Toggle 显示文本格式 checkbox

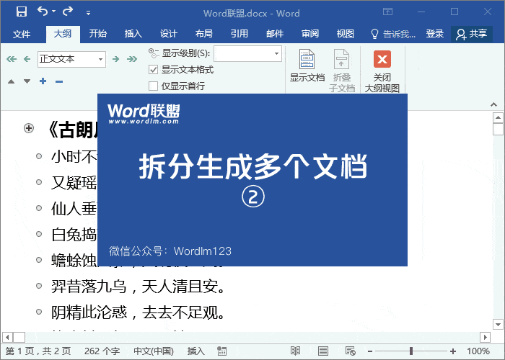(153, 70)
